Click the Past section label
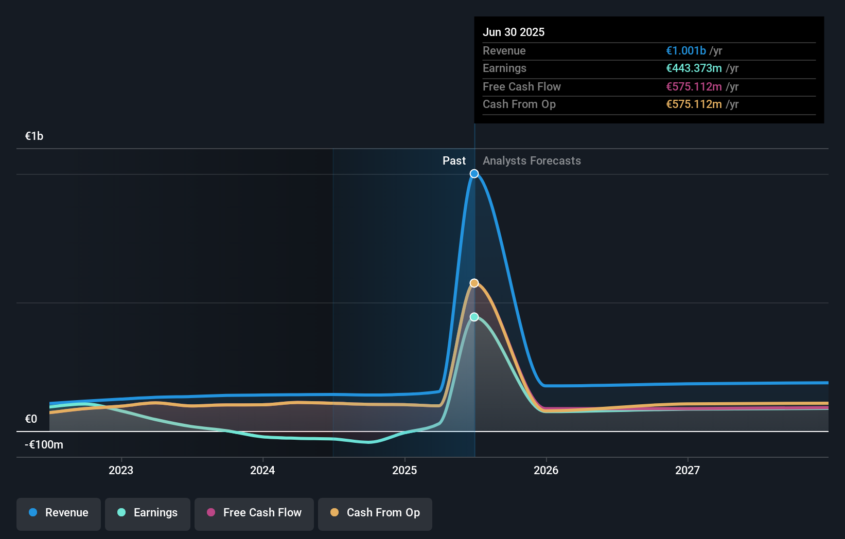The width and height of the screenshot is (845, 539). tap(454, 160)
